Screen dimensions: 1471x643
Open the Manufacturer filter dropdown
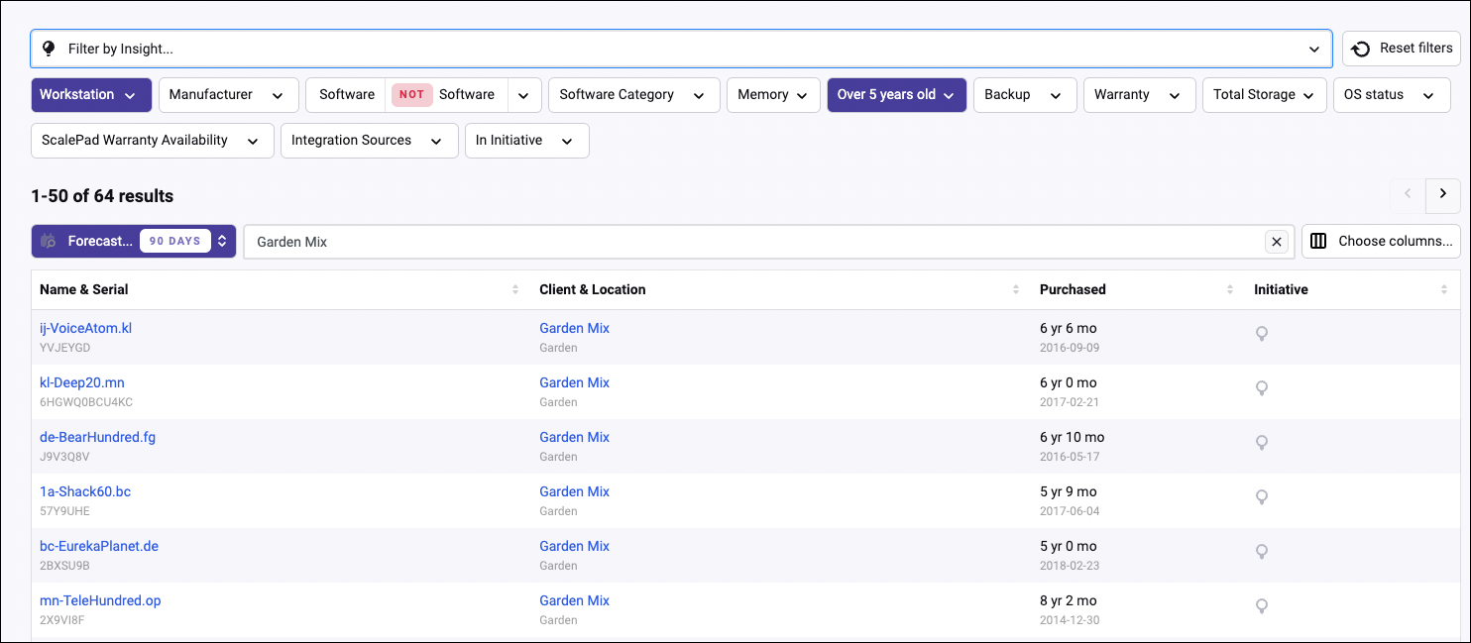click(x=228, y=95)
